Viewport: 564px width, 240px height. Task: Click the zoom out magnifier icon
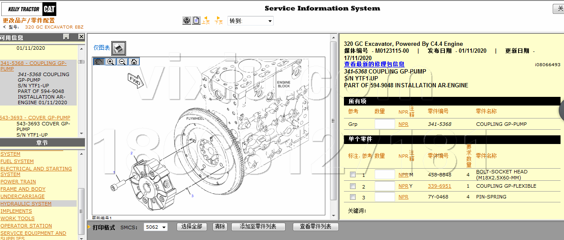[123, 62]
